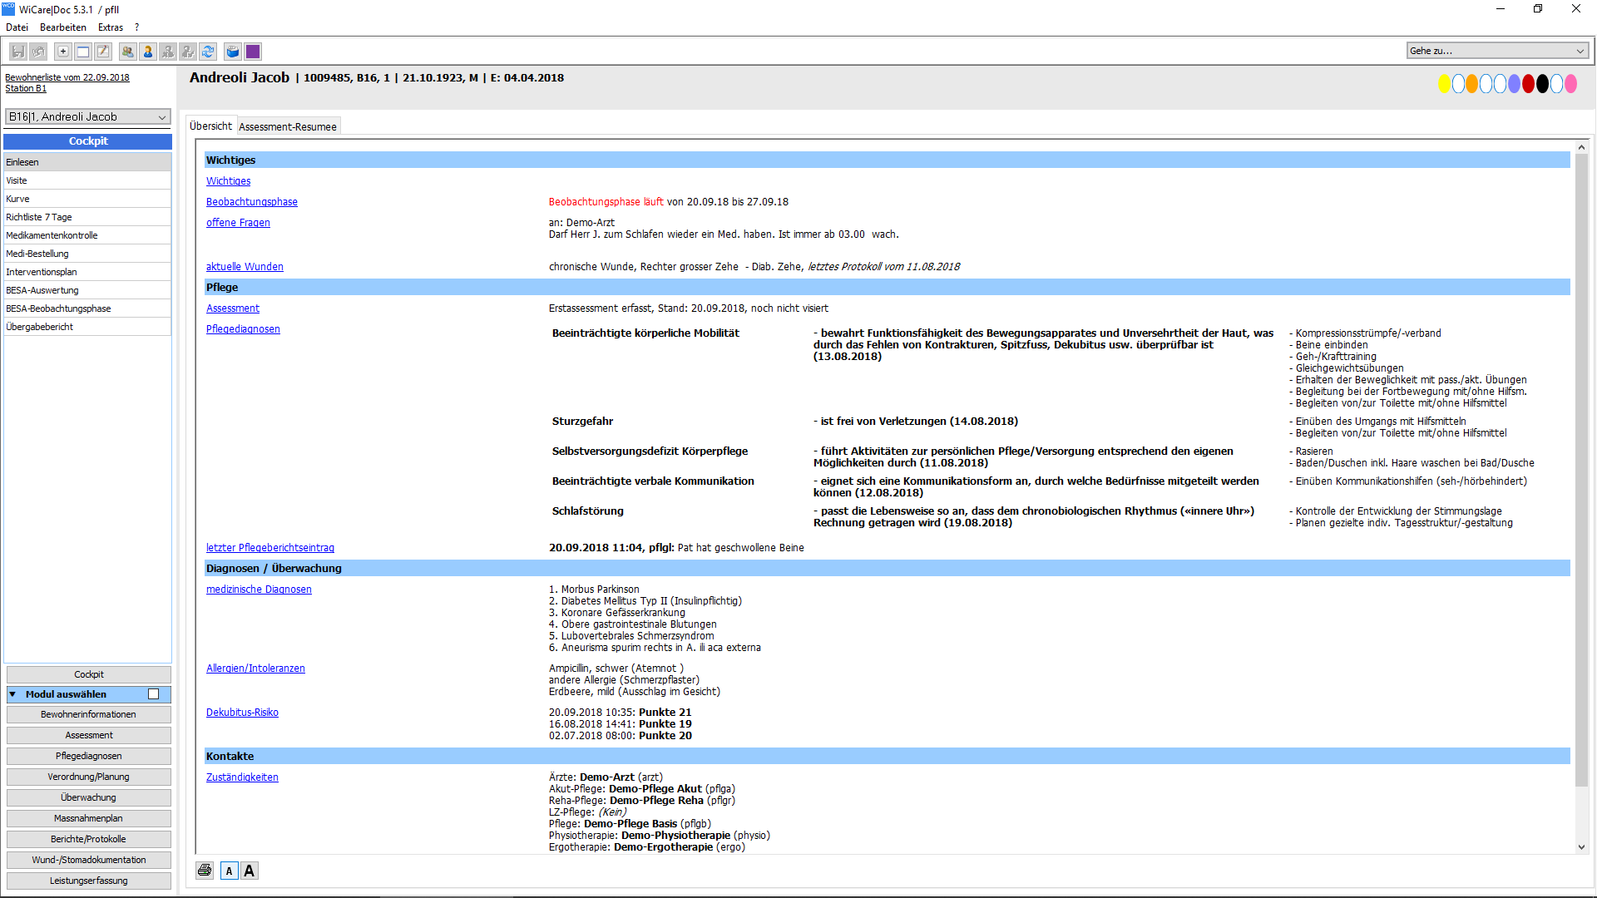Open the Bearbeiten menu
Viewport: 1597px width, 898px height.
click(x=63, y=27)
